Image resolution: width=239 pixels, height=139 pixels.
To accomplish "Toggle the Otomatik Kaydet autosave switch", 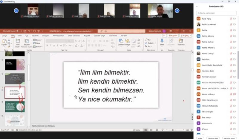I will click(19, 31).
